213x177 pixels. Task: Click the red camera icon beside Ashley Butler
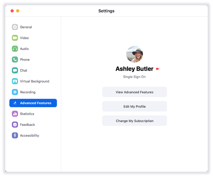click(158, 69)
